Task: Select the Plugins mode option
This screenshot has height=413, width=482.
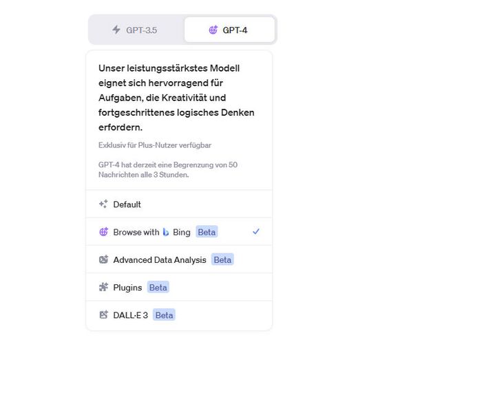Action: (127, 287)
